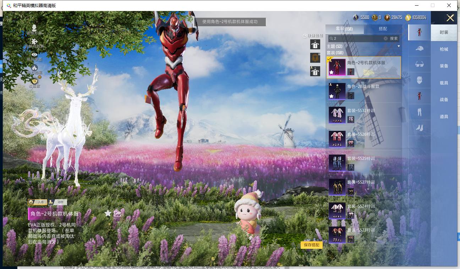
Task: Open the 枪械 firearms menu
Action: 444,49
